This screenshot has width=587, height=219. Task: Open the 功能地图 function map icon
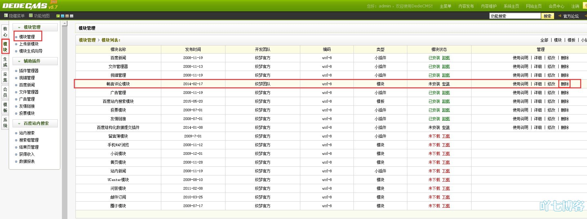pyautogui.click(x=31, y=15)
